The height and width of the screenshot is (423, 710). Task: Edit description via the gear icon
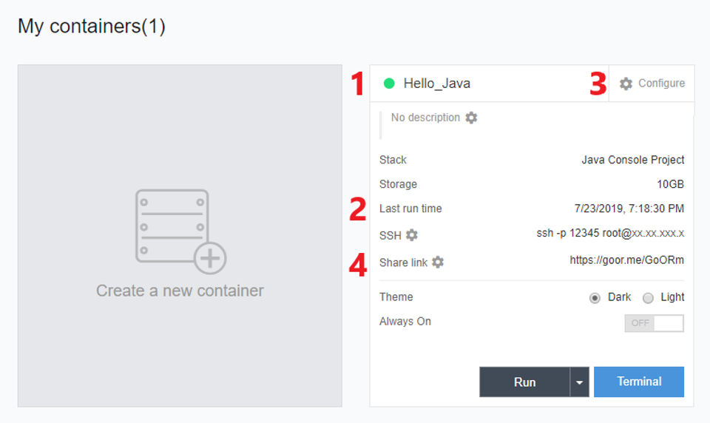coord(471,118)
